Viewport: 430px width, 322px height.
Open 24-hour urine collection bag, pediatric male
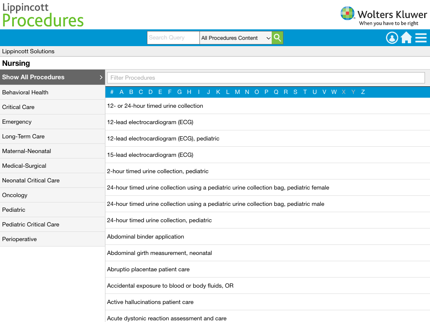pyautogui.click(x=267, y=204)
